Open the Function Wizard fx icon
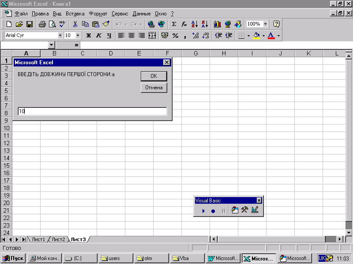This screenshot has height=264, width=353. pyautogui.click(x=184, y=24)
